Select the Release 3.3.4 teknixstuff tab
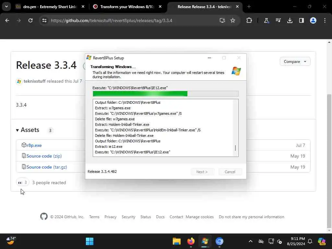The image size is (332, 249). [x=204, y=7]
